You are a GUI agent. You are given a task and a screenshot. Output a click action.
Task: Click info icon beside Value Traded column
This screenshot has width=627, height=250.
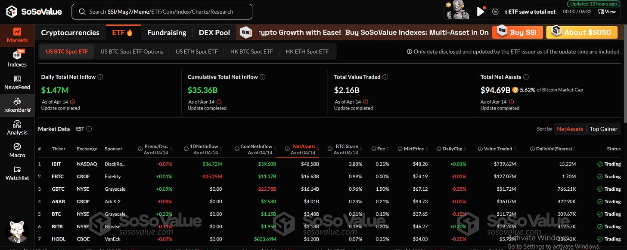(x=481, y=149)
